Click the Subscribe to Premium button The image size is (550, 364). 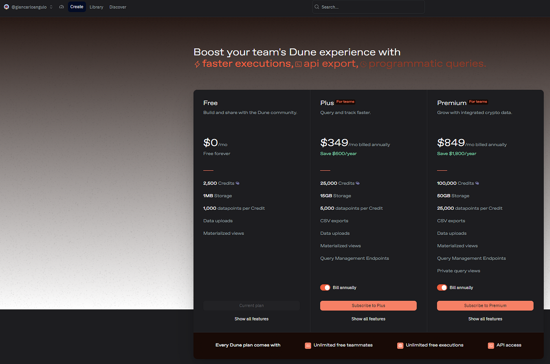pyautogui.click(x=485, y=305)
